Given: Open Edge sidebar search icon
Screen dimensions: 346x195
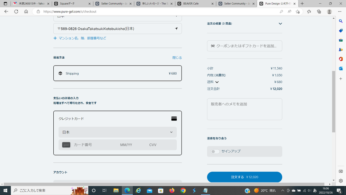Looking at the screenshot, I should (x=341, y=21).
